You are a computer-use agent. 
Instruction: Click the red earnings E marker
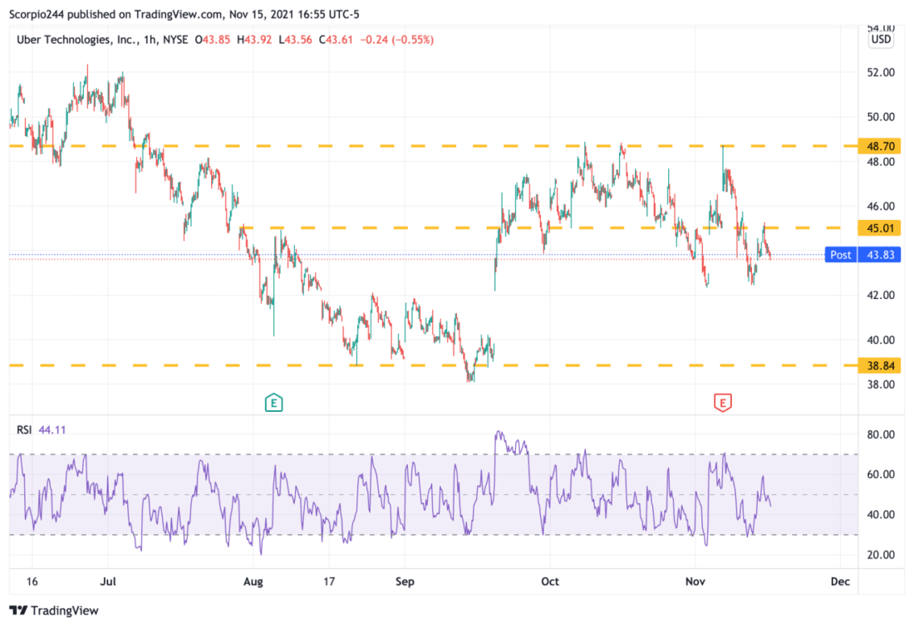click(722, 403)
